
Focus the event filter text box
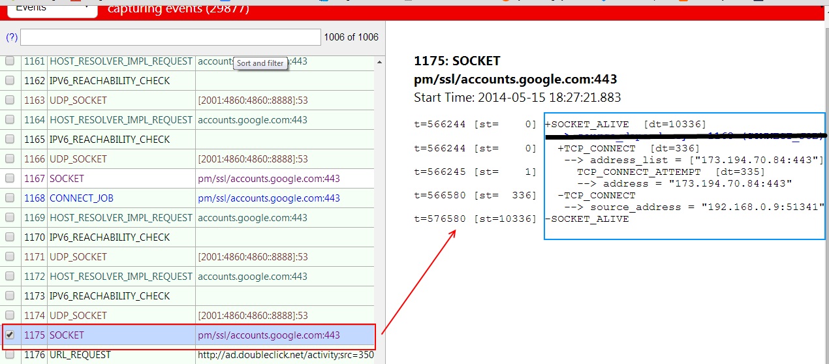[x=170, y=37]
